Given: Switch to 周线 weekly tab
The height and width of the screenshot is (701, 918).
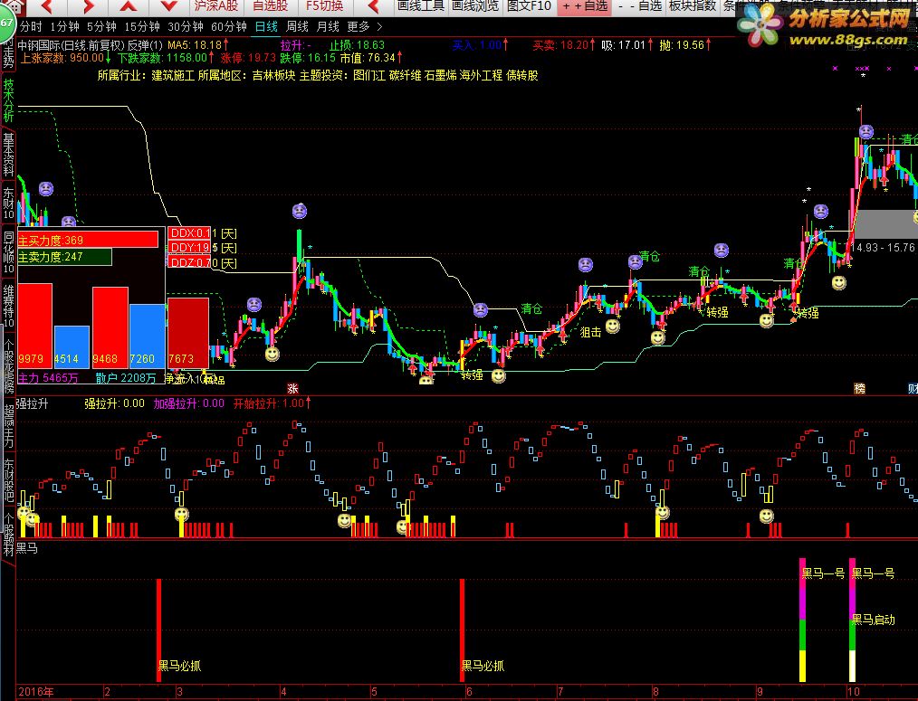Looking at the screenshot, I should [297, 27].
